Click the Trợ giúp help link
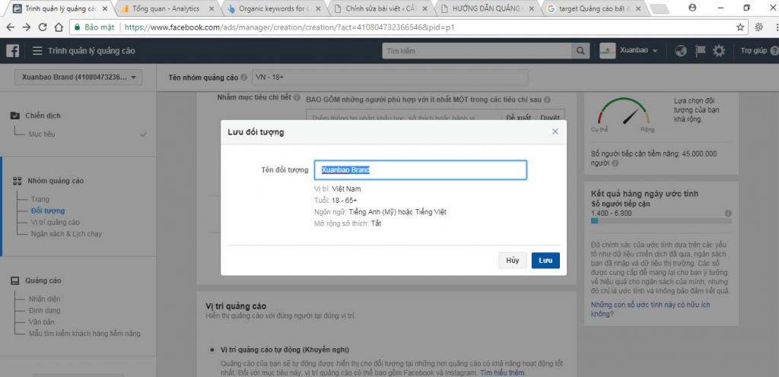The width and height of the screenshot is (779, 377). [x=754, y=51]
